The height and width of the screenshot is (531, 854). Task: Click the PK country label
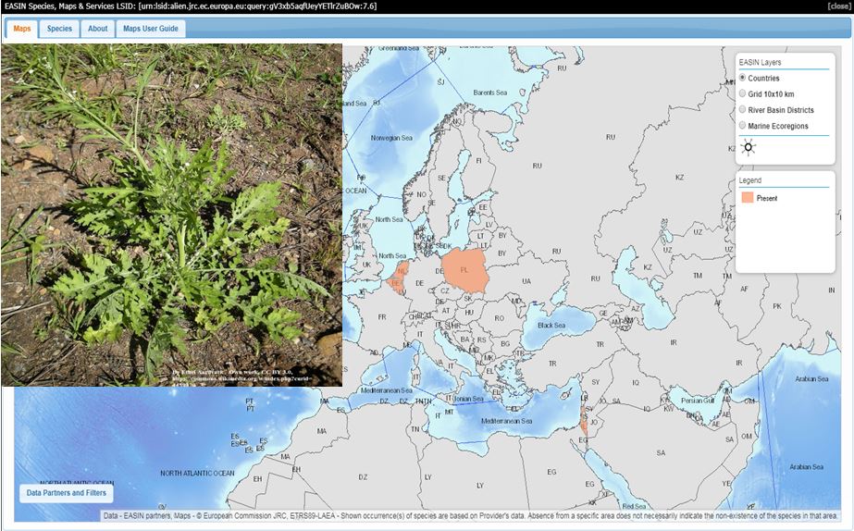(x=777, y=306)
